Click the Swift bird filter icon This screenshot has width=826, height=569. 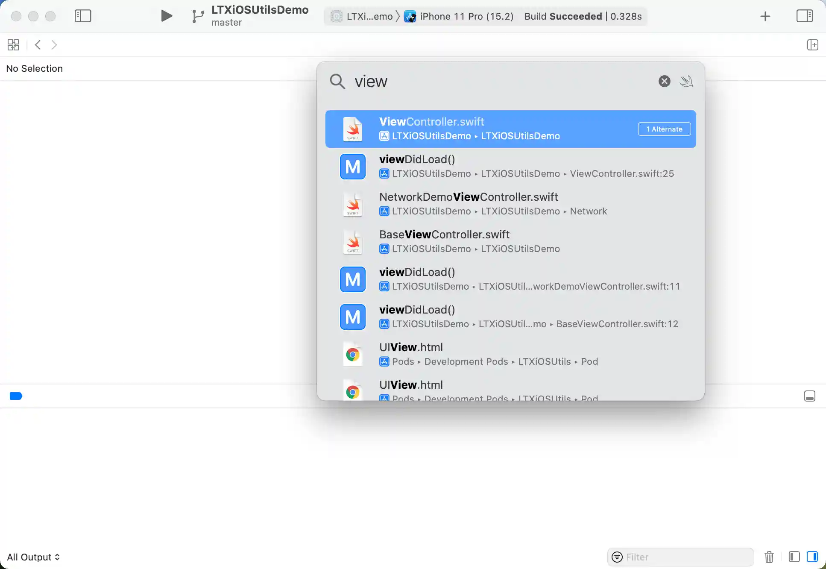686,81
